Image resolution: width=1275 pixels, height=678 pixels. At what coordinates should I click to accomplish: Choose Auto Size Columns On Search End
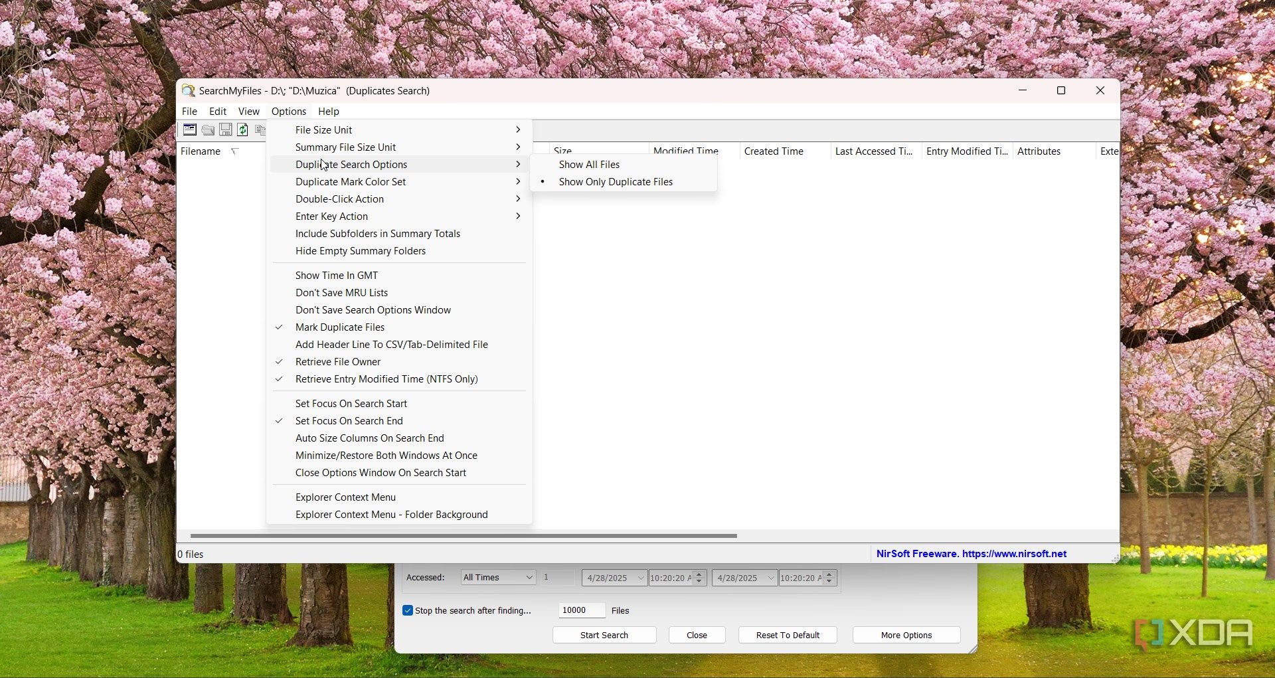399,438
